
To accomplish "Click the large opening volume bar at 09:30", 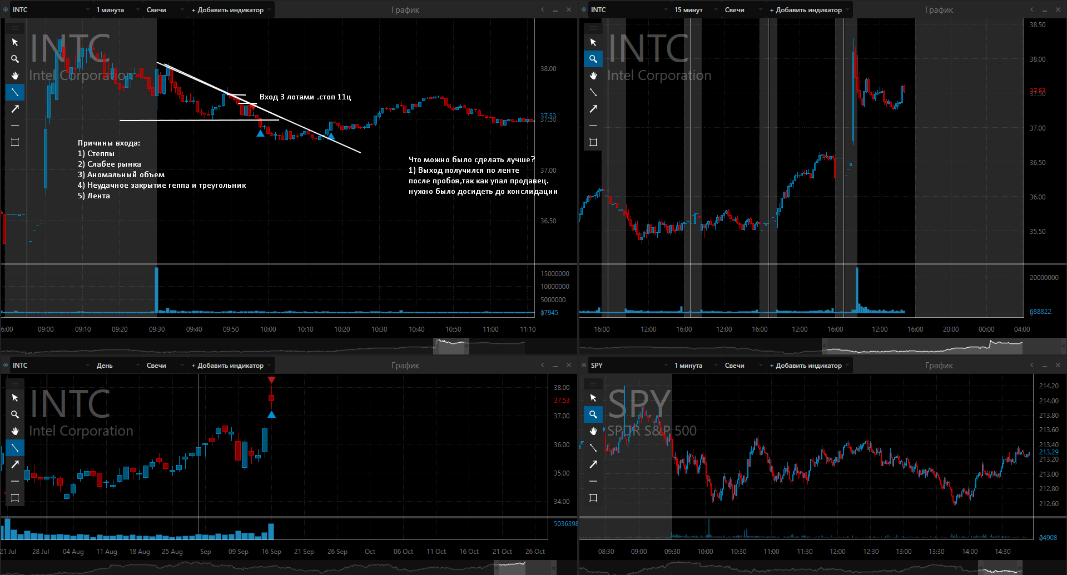I will pos(156,290).
